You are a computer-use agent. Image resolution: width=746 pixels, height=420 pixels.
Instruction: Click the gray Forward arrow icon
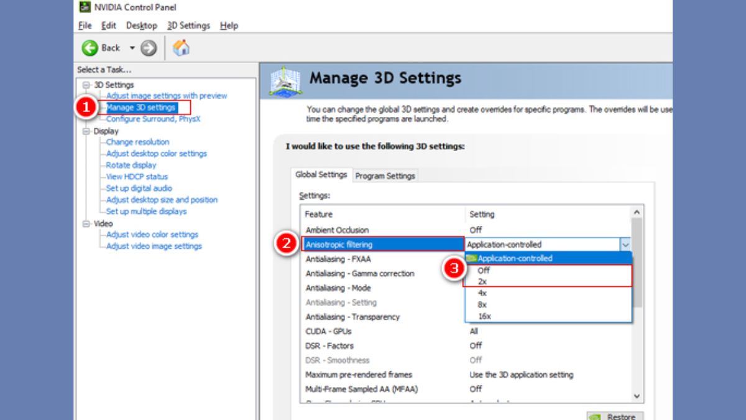(149, 48)
